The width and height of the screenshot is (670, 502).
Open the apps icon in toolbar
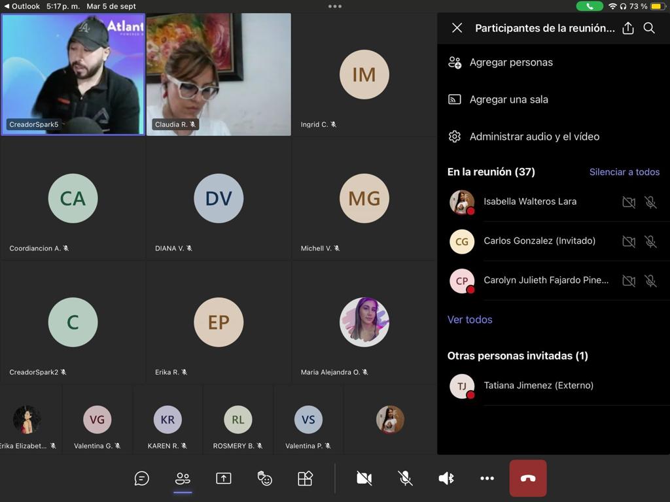pos(305,478)
